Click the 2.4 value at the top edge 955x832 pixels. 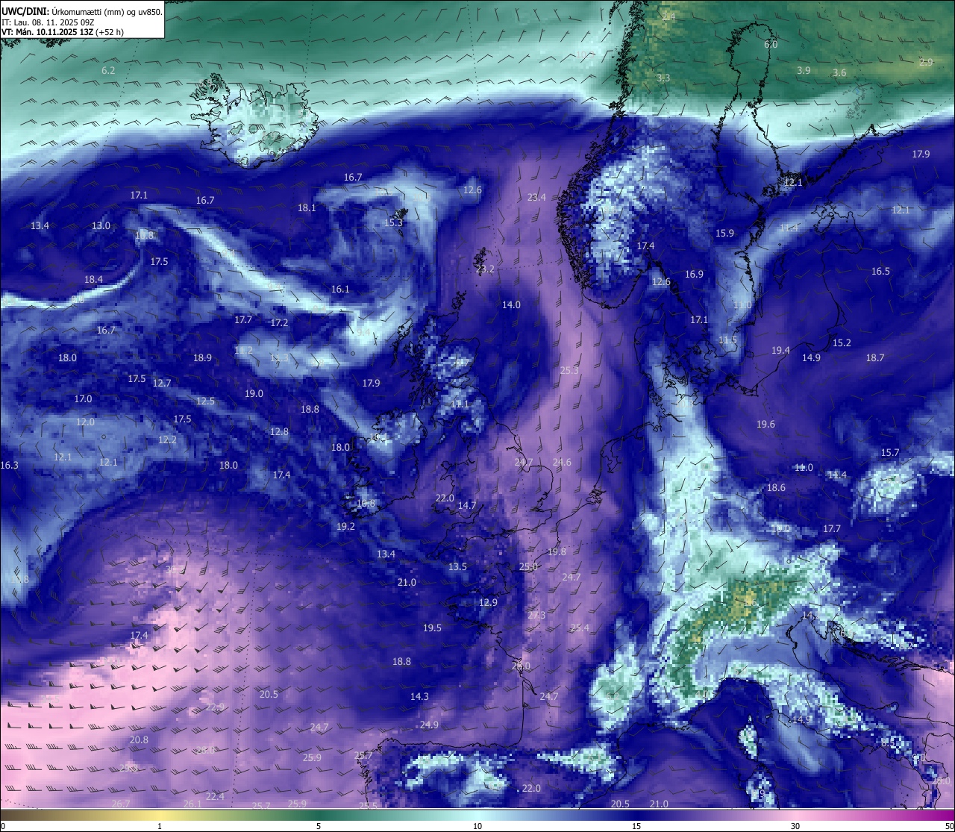point(668,16)
